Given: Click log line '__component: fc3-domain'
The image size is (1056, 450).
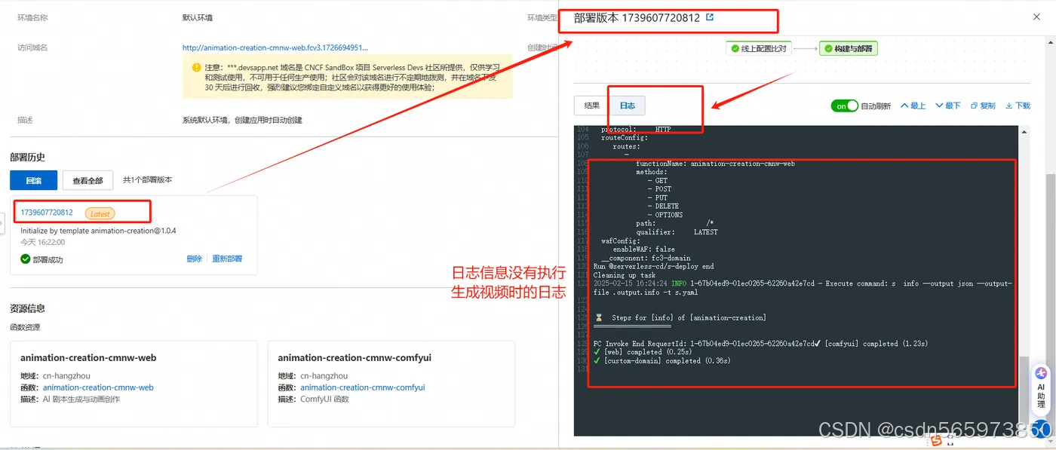Looking at the screenshot, I should point(646,258).
